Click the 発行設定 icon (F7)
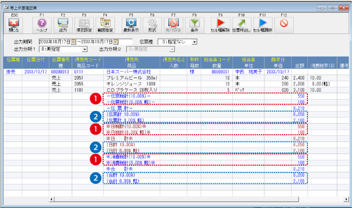This screenshot has height=208, width=352. (174, 25)
